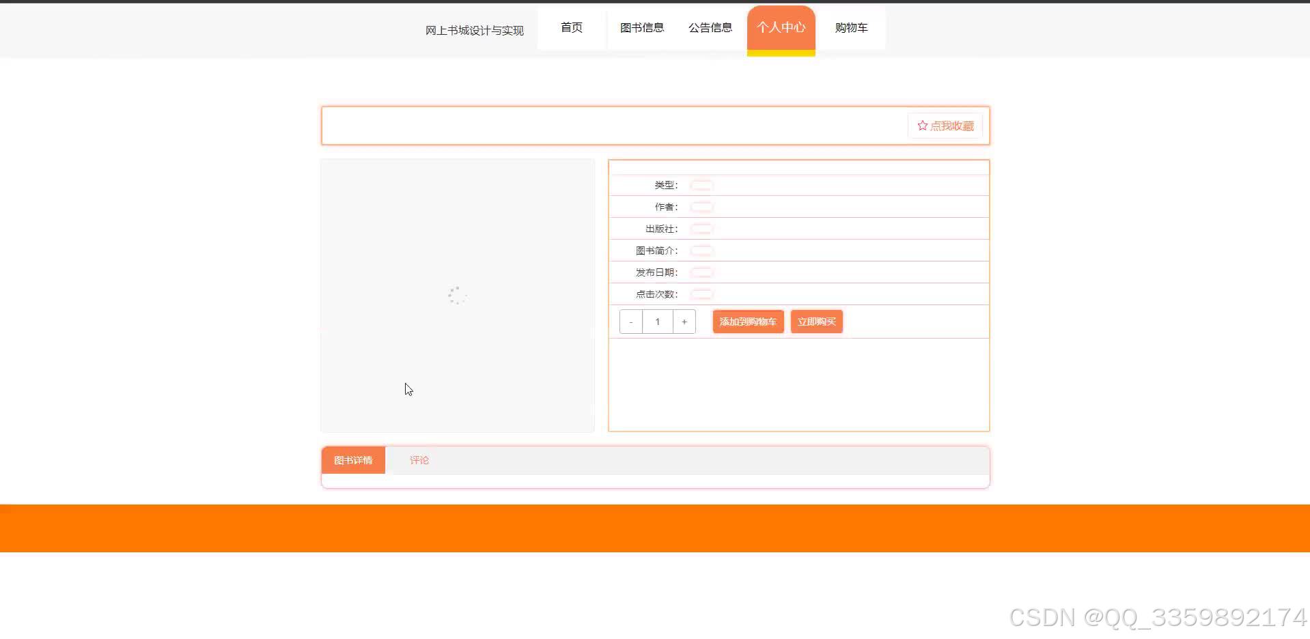Click the 作者 author label

[666, 207]
